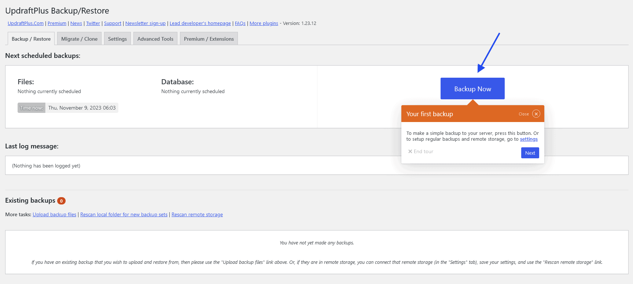Click the More plugins link
Image resolution: width=633 pixels, height=284 pixels.
point(264,23)
